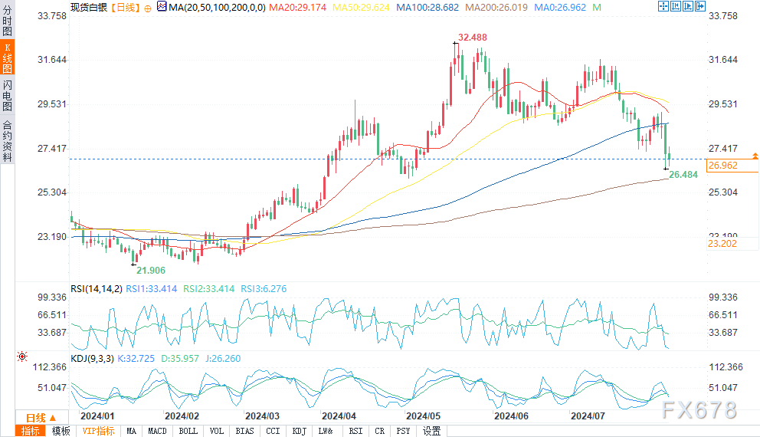Select the 模板 tab at the bottom
Image resolution: width=760 pixels, height=437 pixels.
(61, 431)
